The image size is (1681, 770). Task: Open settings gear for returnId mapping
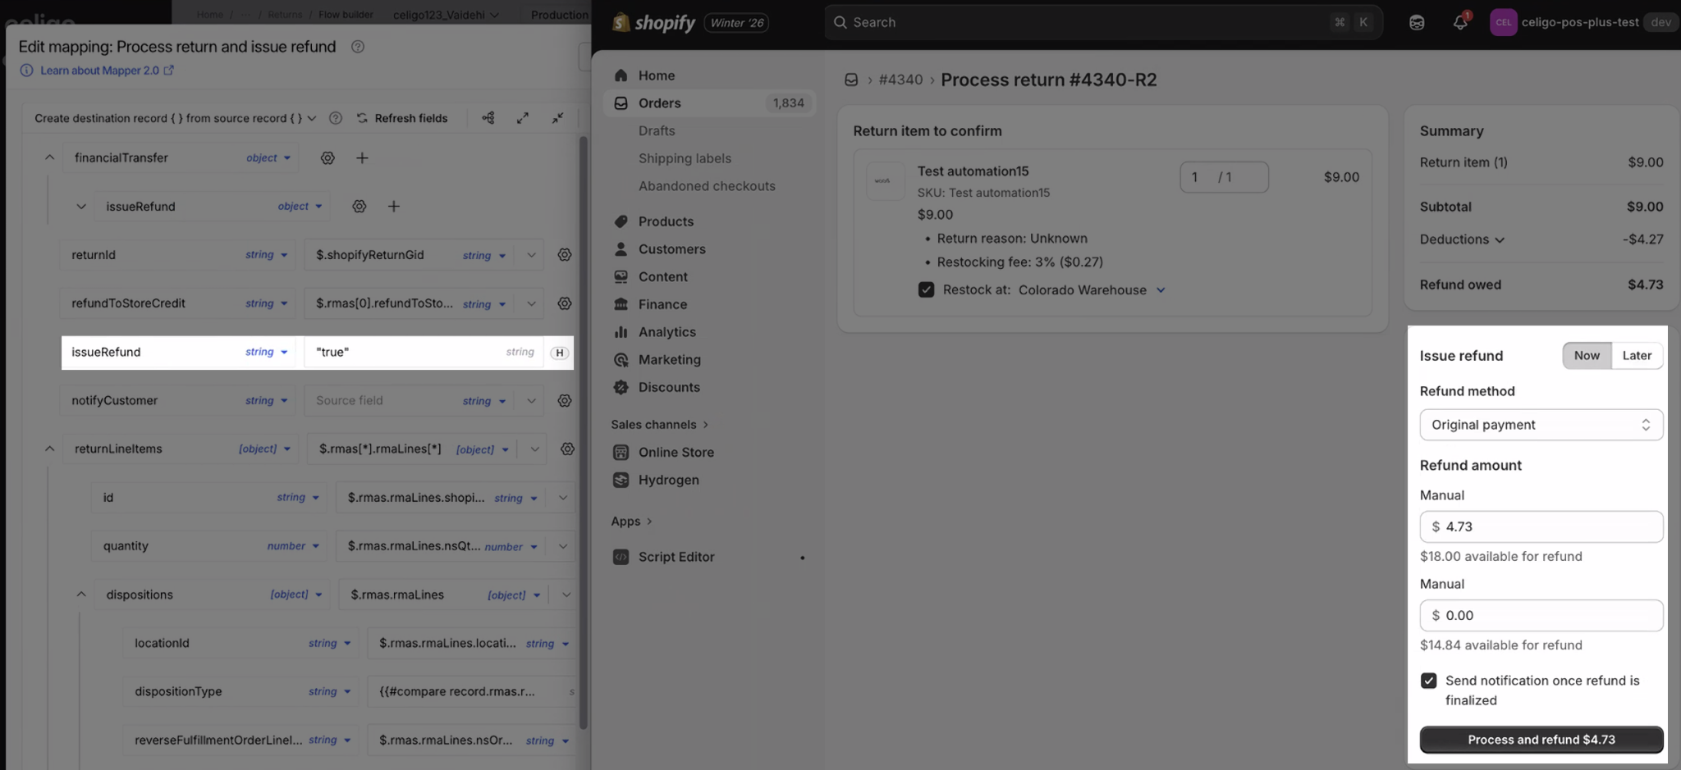[x=565, y=255]
